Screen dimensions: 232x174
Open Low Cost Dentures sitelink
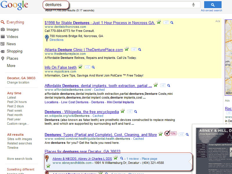[75, 102]
